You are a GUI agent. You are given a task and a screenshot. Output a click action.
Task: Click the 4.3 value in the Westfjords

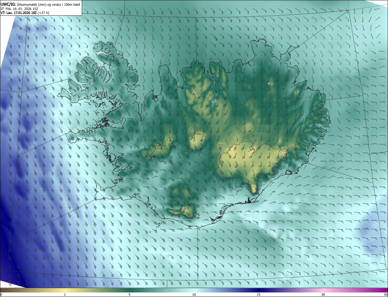[114, 58]
